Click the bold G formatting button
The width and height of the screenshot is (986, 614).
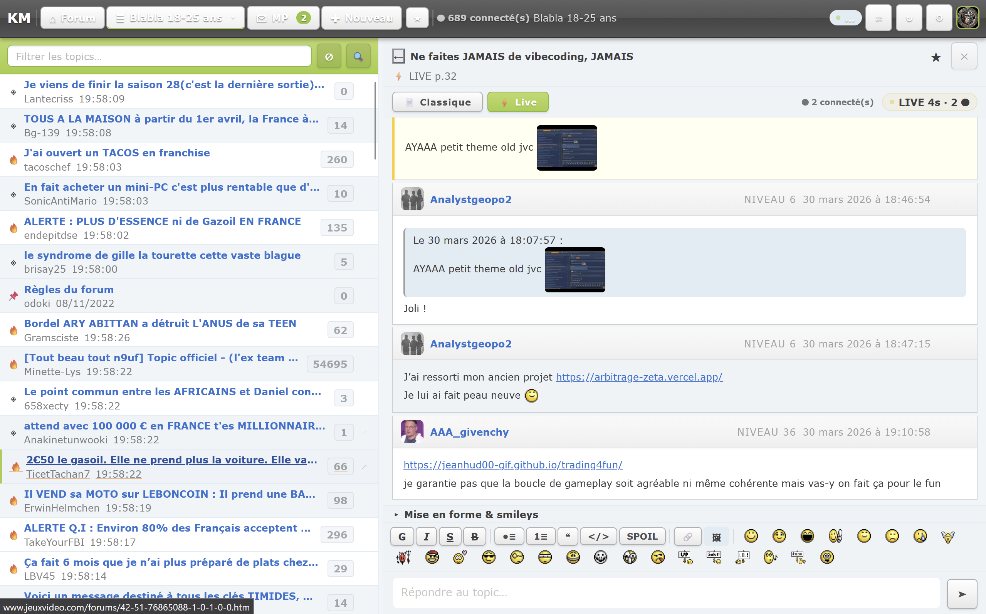pyautogui.click(x=401, y=537)
